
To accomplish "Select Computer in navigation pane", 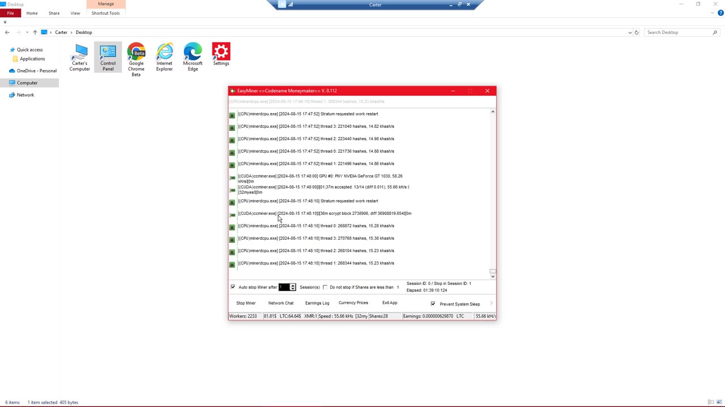I will point(27,83).
